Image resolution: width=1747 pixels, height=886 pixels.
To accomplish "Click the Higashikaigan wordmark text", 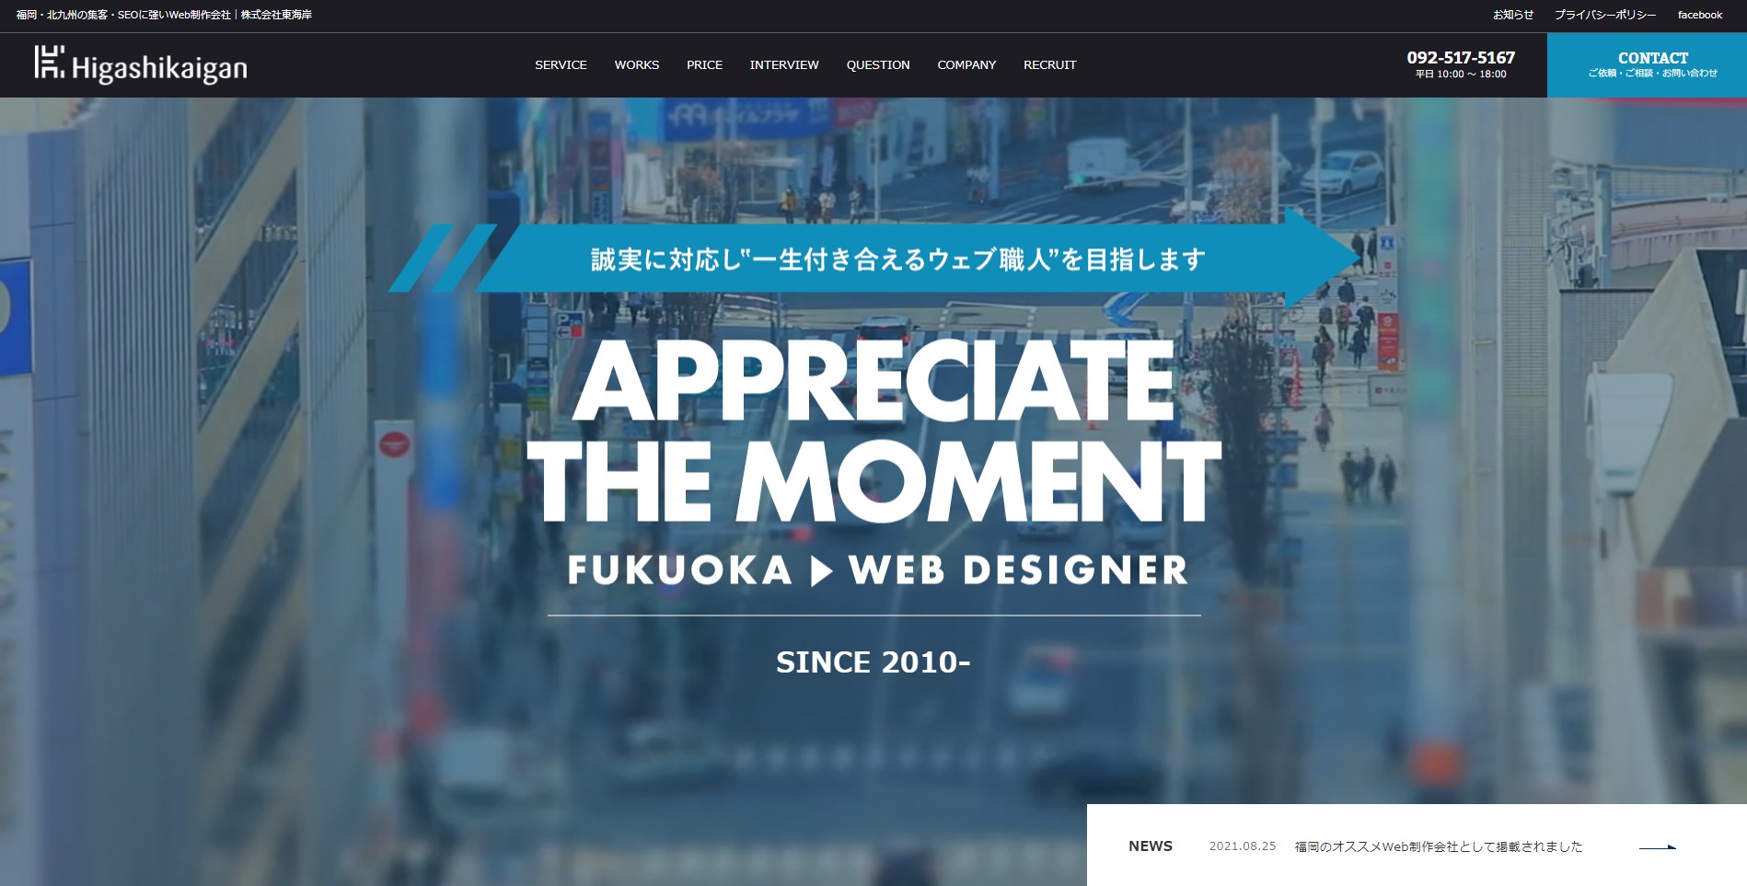I will (x=159, y=68).
